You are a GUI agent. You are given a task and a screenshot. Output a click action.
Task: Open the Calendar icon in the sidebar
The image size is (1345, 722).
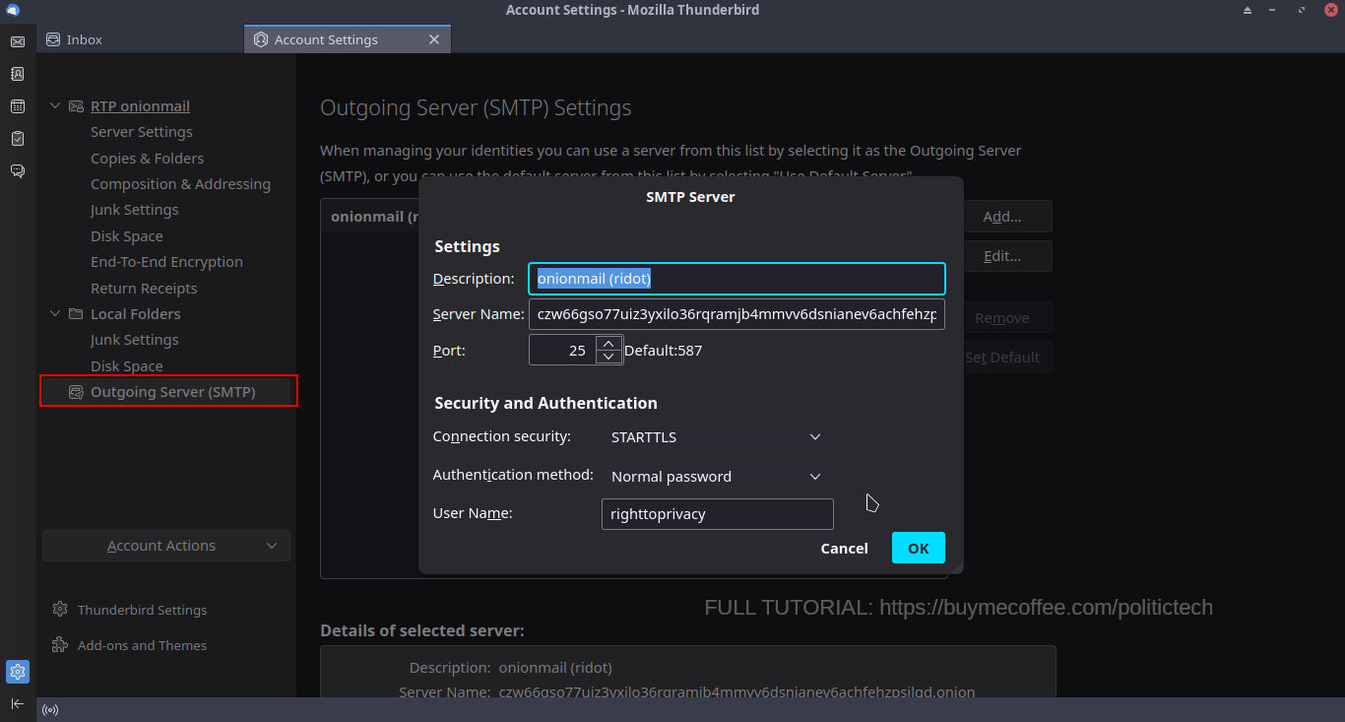(x=18, y=106)
